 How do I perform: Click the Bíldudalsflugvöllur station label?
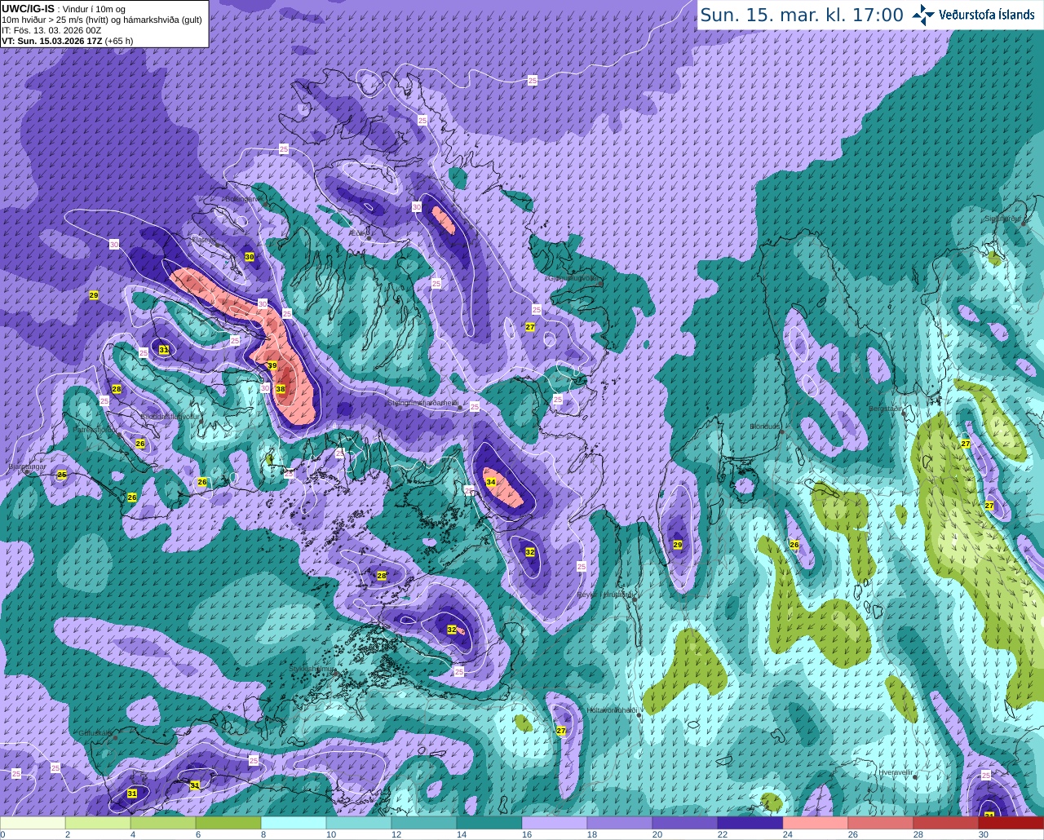coord(170,416)
